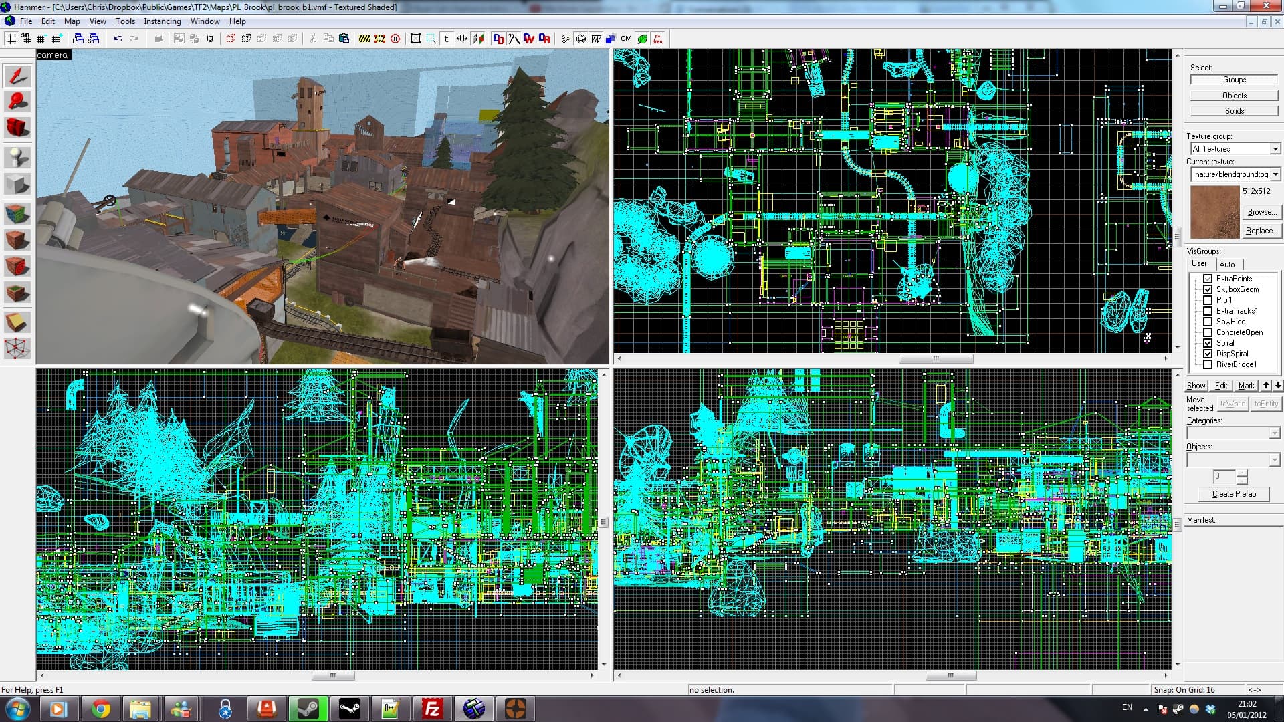Click the larger grid icon

pos(57,39)
